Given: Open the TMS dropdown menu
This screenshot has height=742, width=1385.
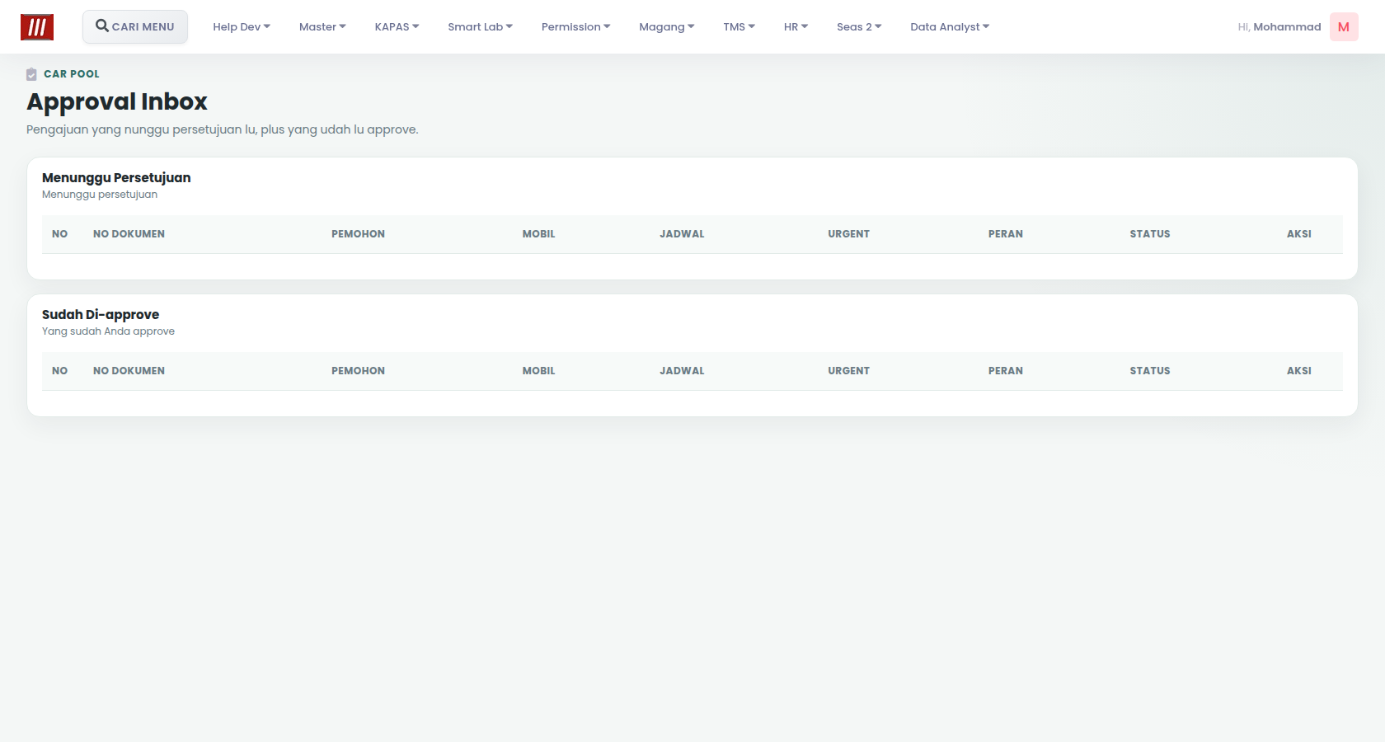Looking at the screenshot, I should [739, 27].
